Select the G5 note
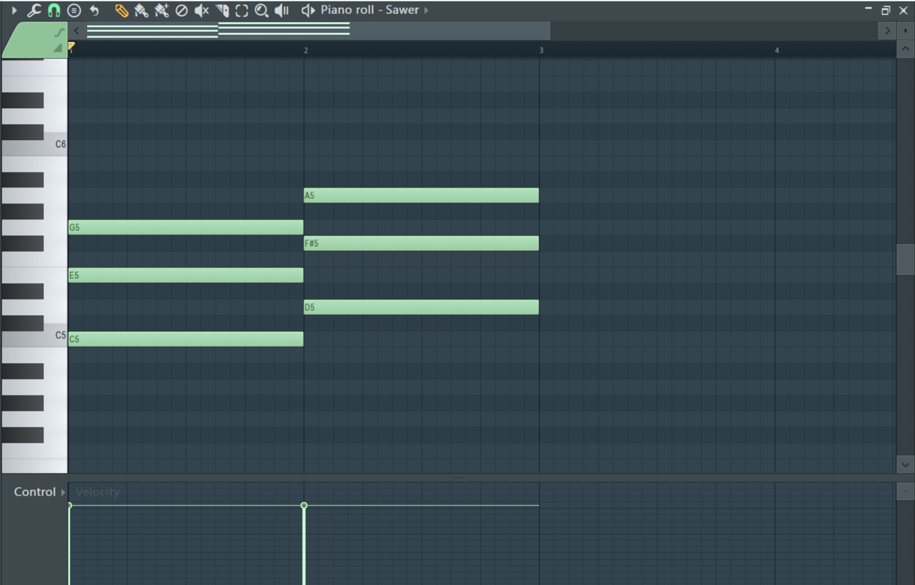The height and width of the screenshot is (585, 915). pyautogui.click(x=186, y=227)
